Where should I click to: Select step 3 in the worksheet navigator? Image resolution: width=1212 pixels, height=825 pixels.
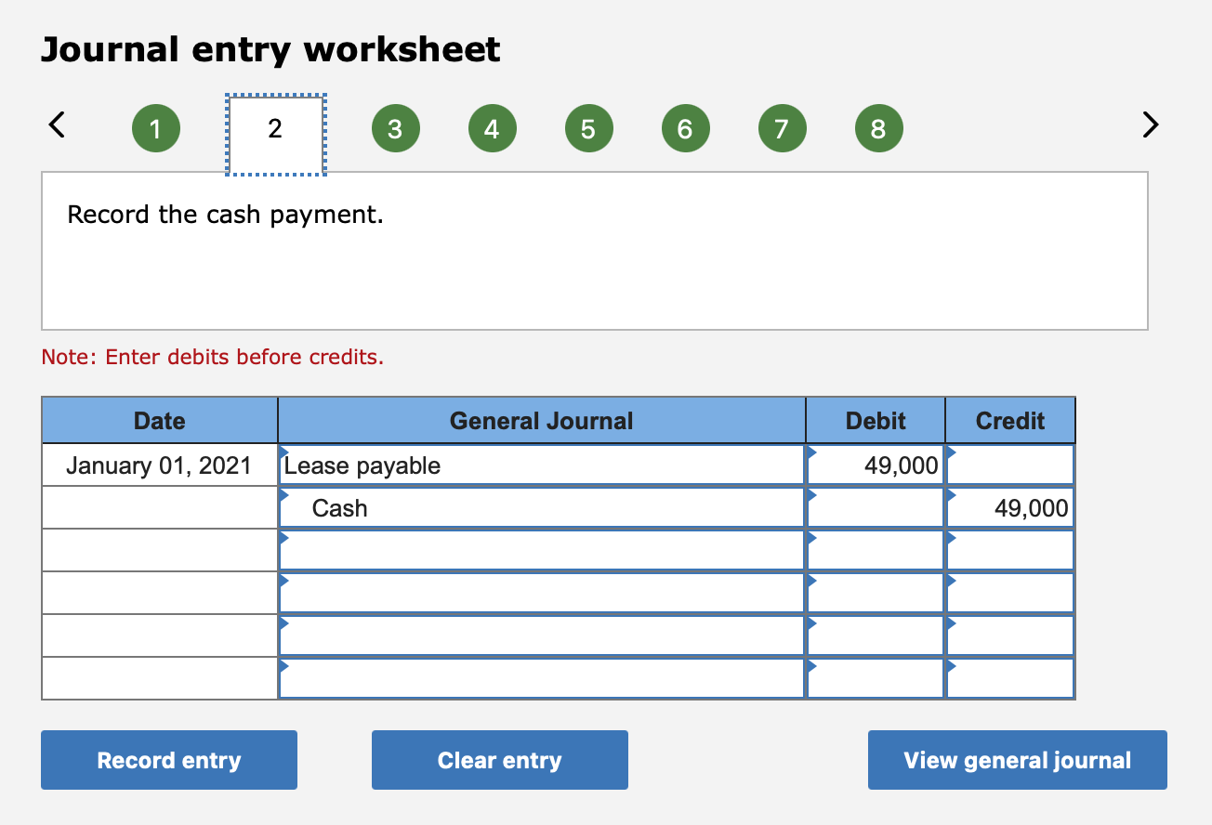(395, 127)
